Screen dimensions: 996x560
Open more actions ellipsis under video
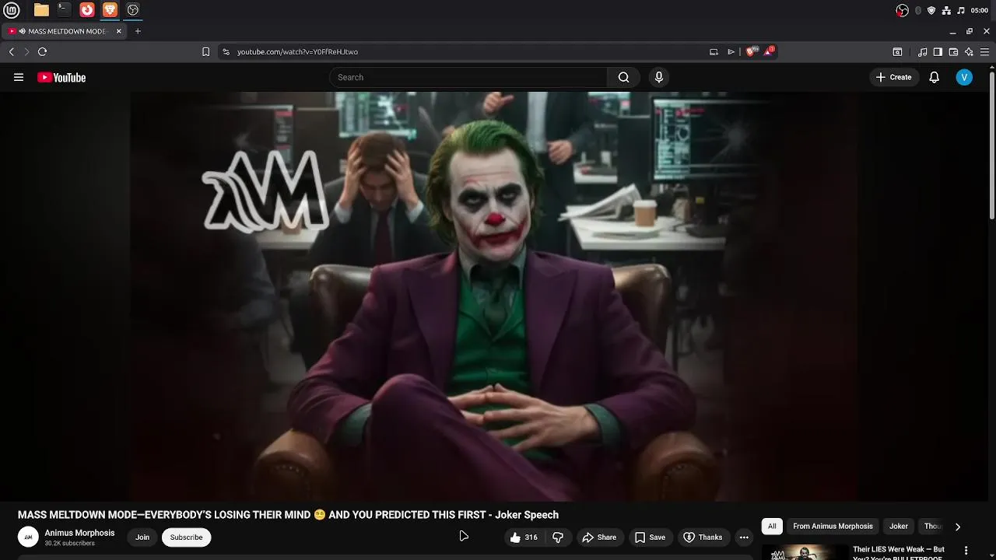click(744, 537)
